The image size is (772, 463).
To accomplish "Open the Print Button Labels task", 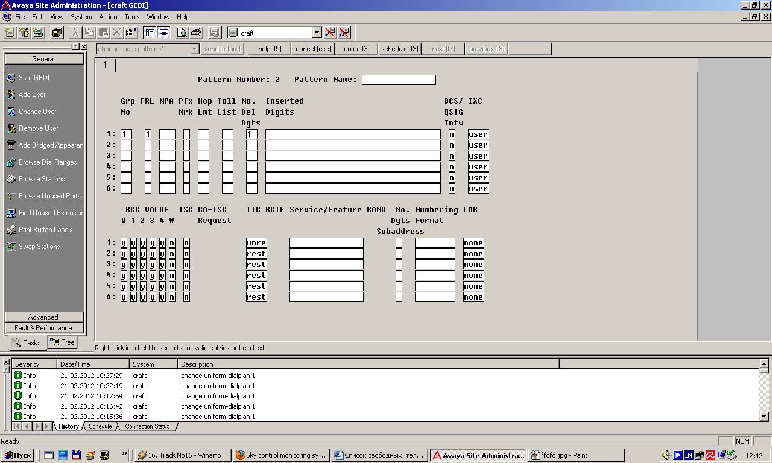I will coord(45,230).
